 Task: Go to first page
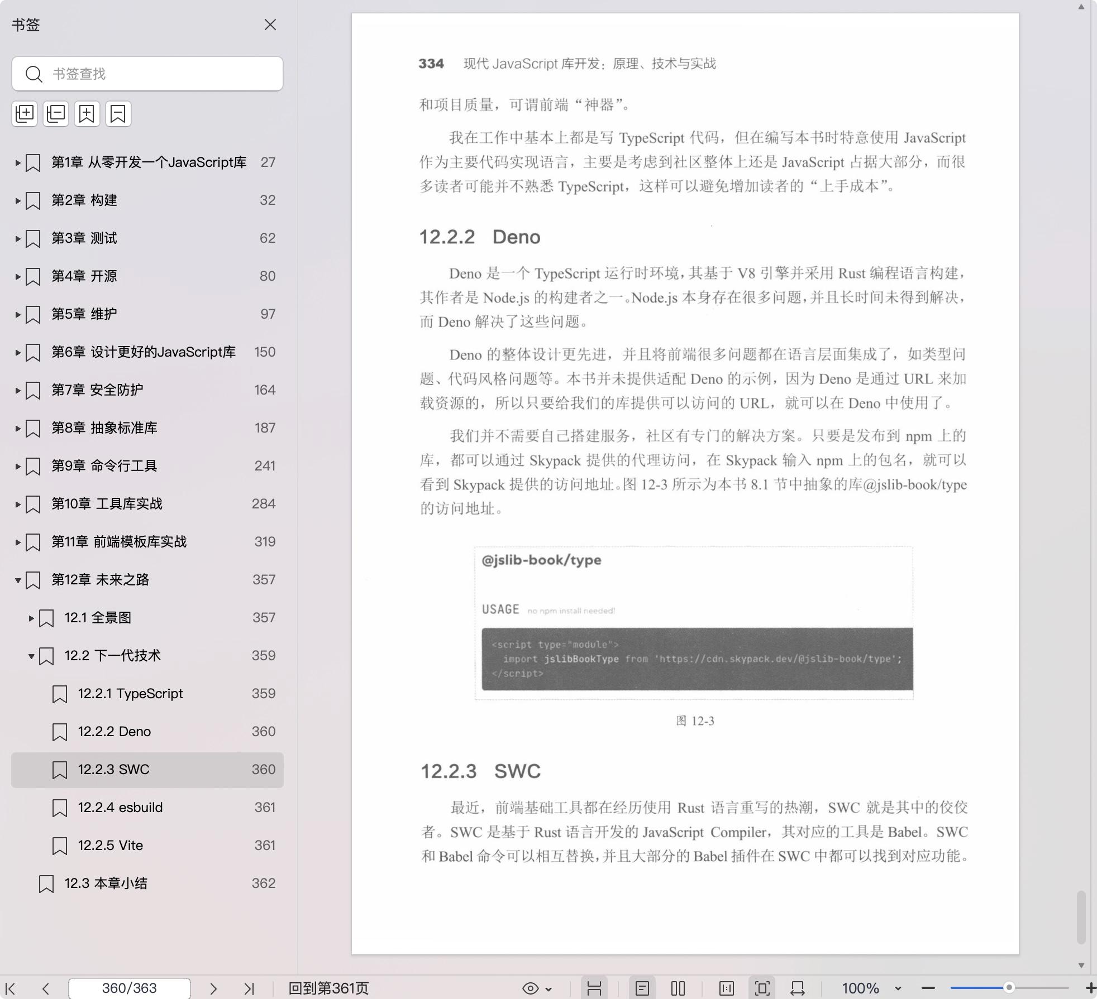pyautogui.click(x=11, y=988)
